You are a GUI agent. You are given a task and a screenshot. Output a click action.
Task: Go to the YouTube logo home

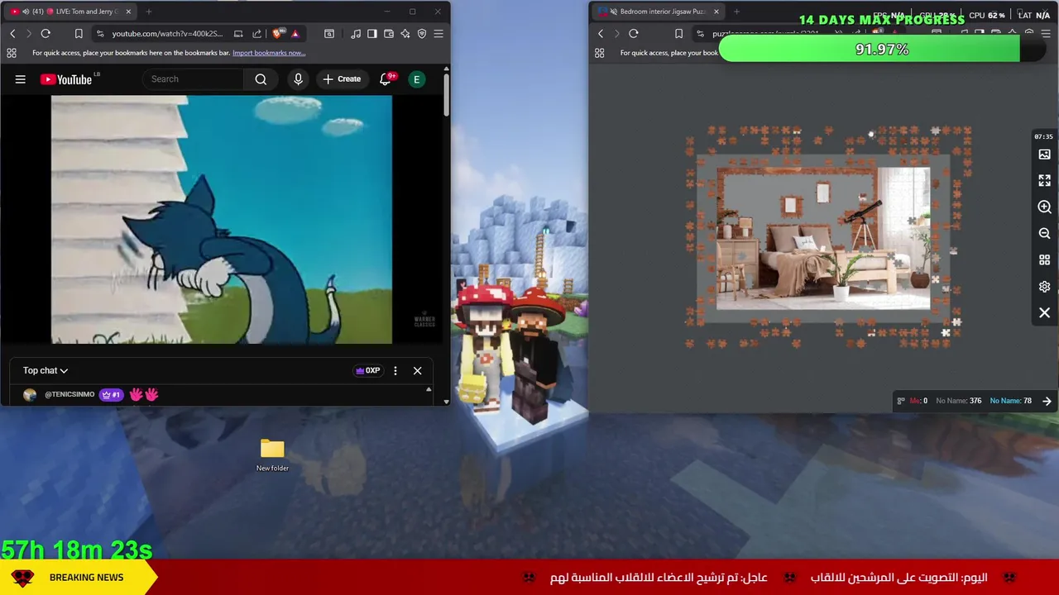click(x=66, y=79)
